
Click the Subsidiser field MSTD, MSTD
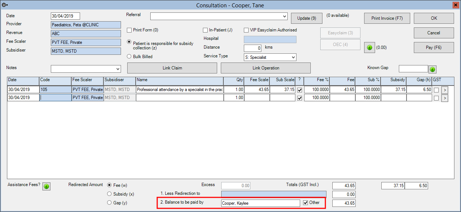[86, 51]
